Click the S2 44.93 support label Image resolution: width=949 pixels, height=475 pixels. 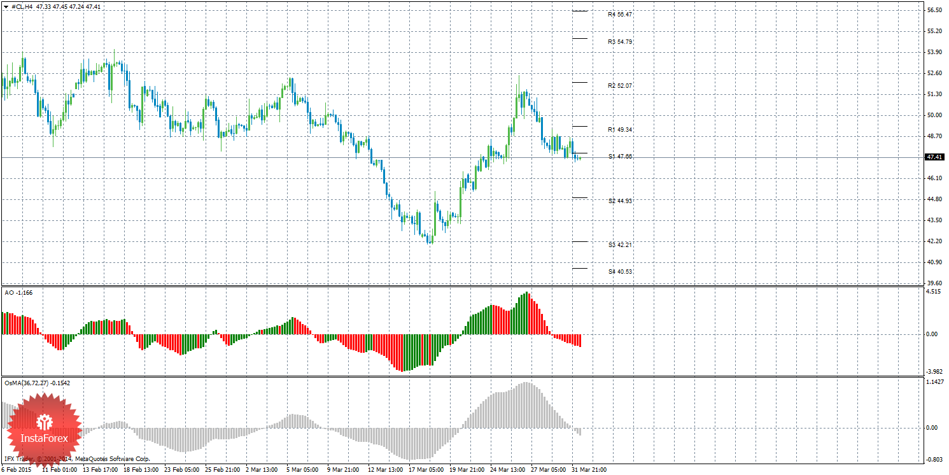[620, 201]
